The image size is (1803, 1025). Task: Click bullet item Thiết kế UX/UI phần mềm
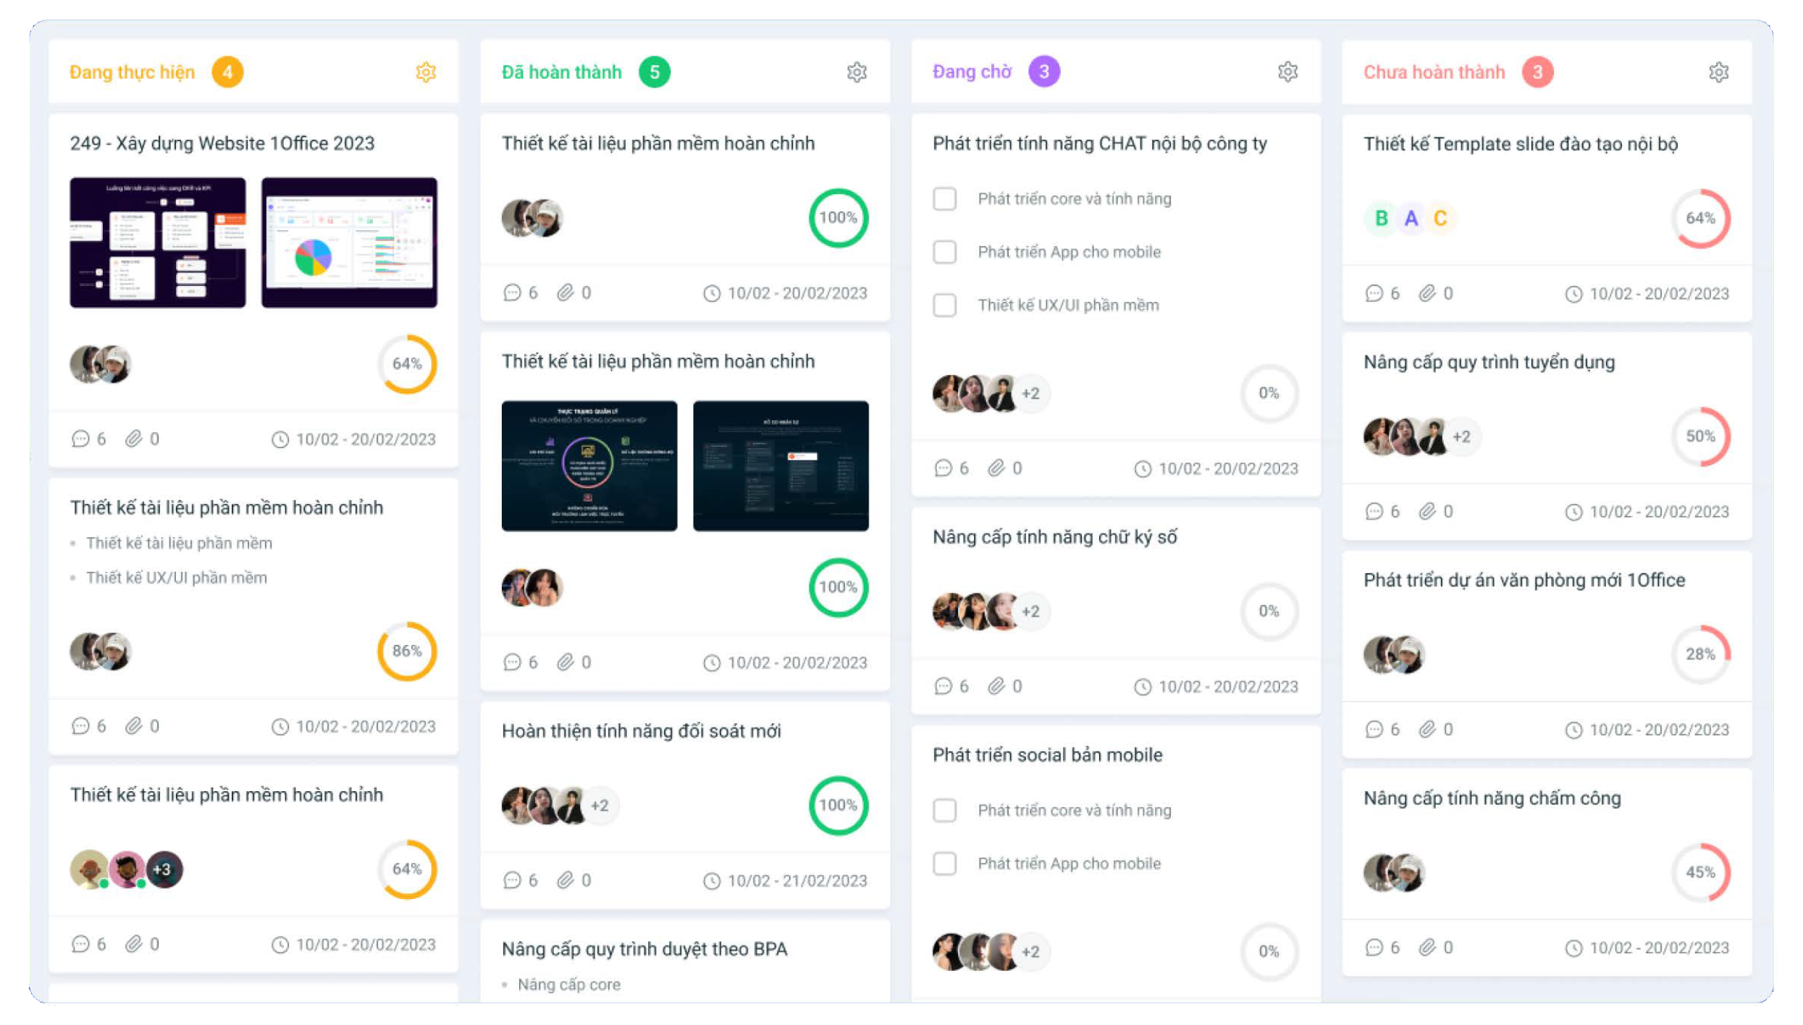pyautogui.click(x=176, y=578)
